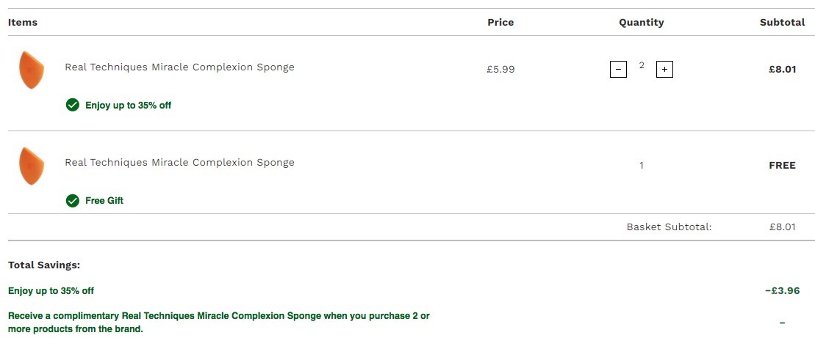Click the 'Enjoy up to 35% off' item label

tap(129, 106)
